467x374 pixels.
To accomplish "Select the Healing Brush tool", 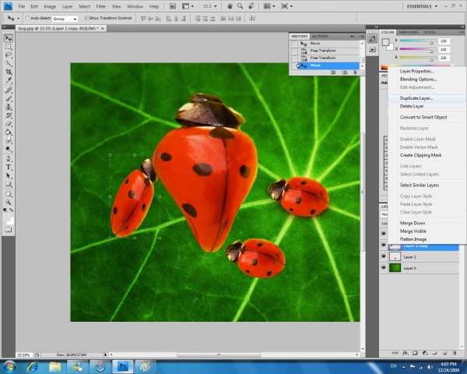I will [x=9, y=90].
